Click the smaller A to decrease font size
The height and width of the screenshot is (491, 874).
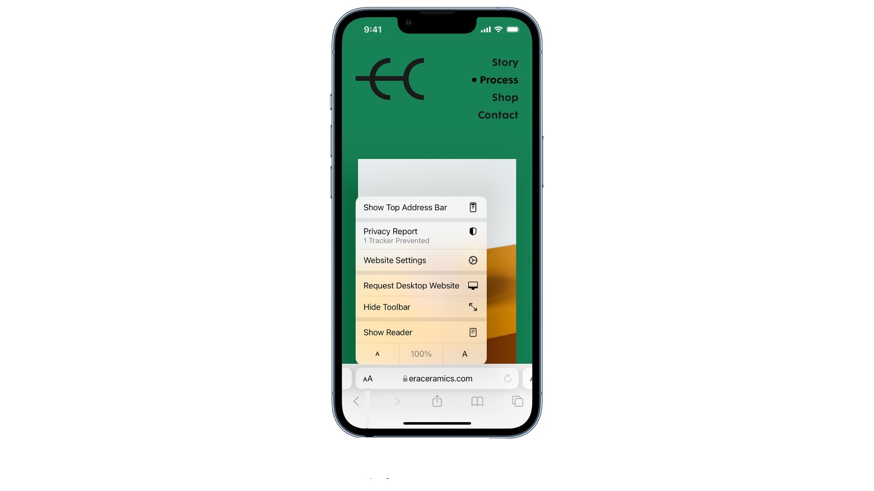tap(377, 353)
